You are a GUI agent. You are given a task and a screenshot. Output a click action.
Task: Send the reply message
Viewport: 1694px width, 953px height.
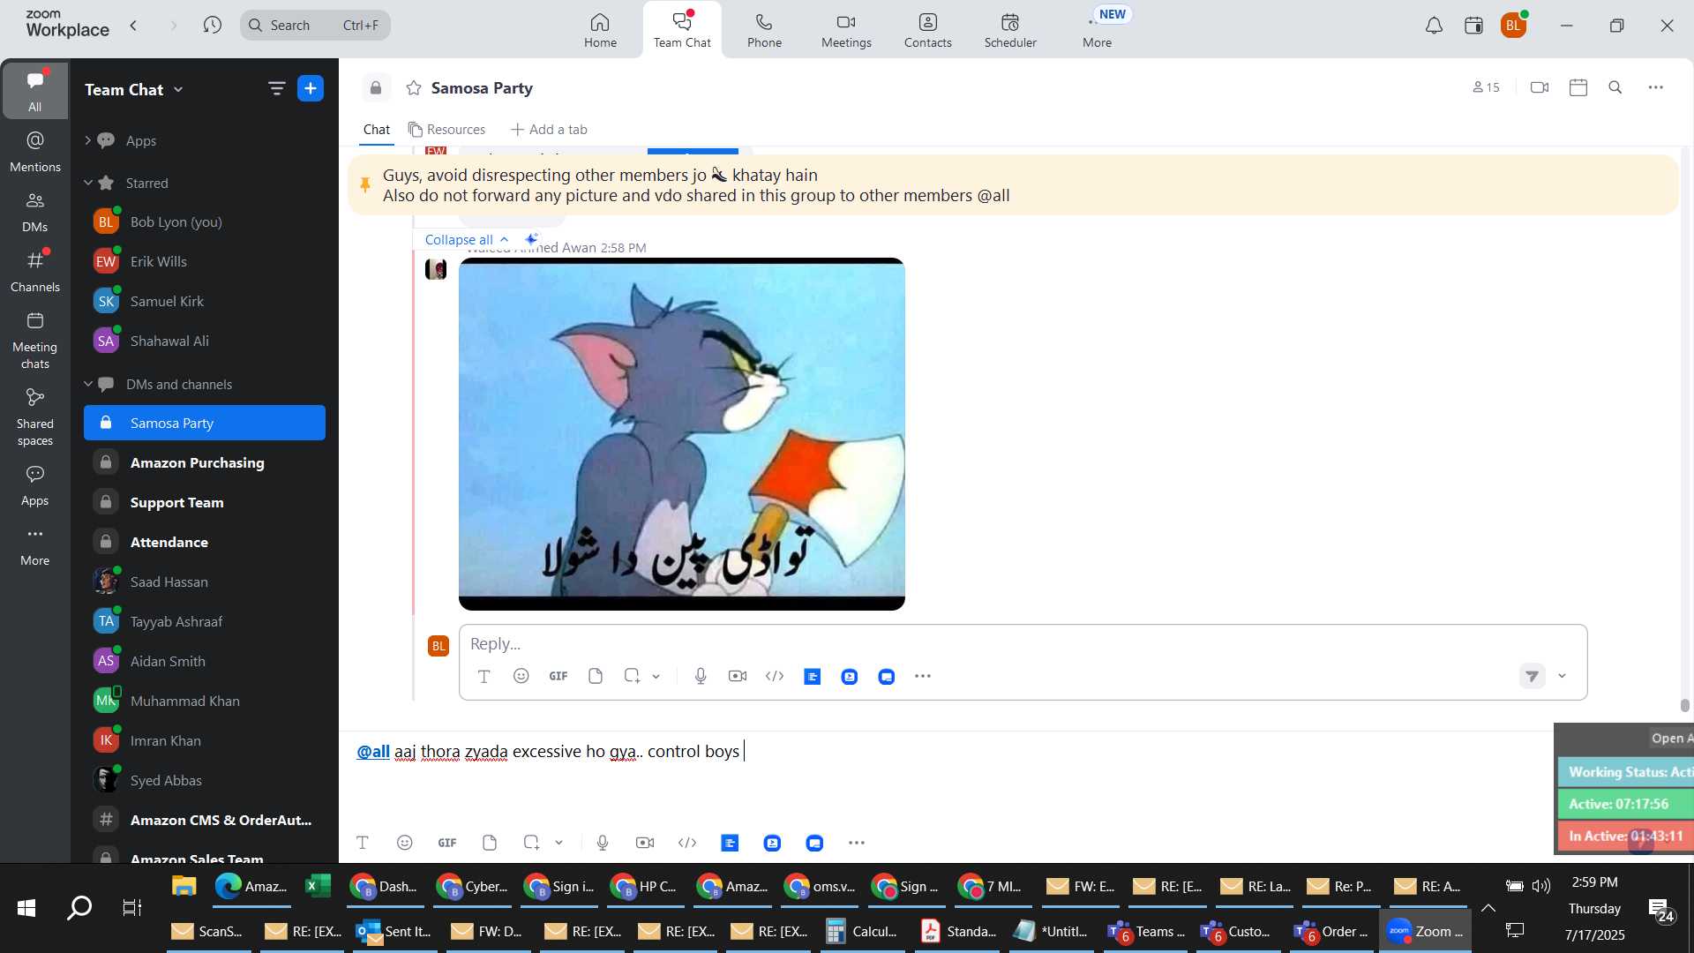[x=1533, y=676]
